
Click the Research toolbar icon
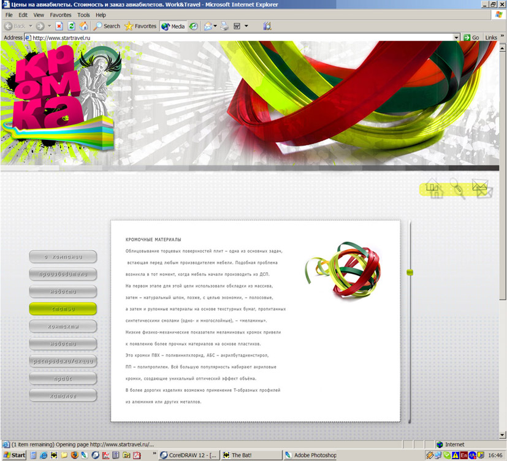point(267,26)
